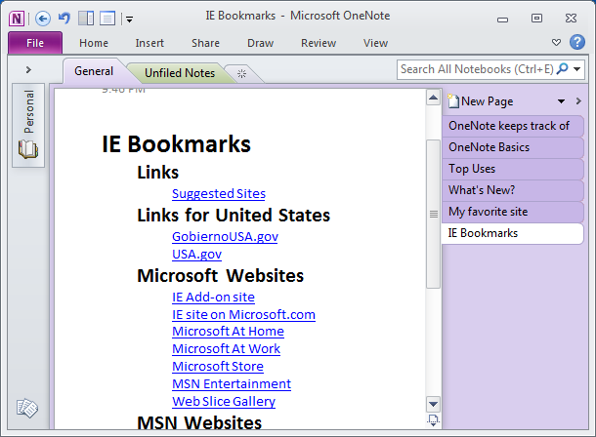The width and height of the screenshot is (596, 437).
Task: Switch to the Insert ribbon tab
Action: (x=149, y=43)
